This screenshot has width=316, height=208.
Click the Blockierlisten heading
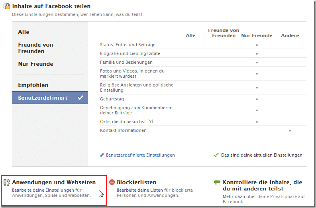tap(137, 182)
